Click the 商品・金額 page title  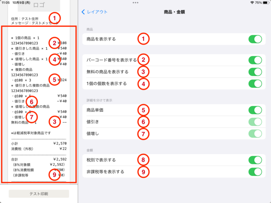pyautogui.click(x=174, y=12)
